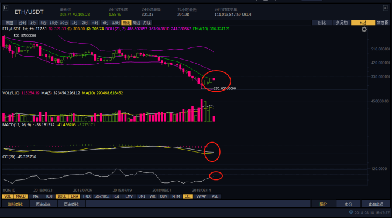Select the 2时 timeframe
This screenshot has width=392, height=218.
coord(85,23)
